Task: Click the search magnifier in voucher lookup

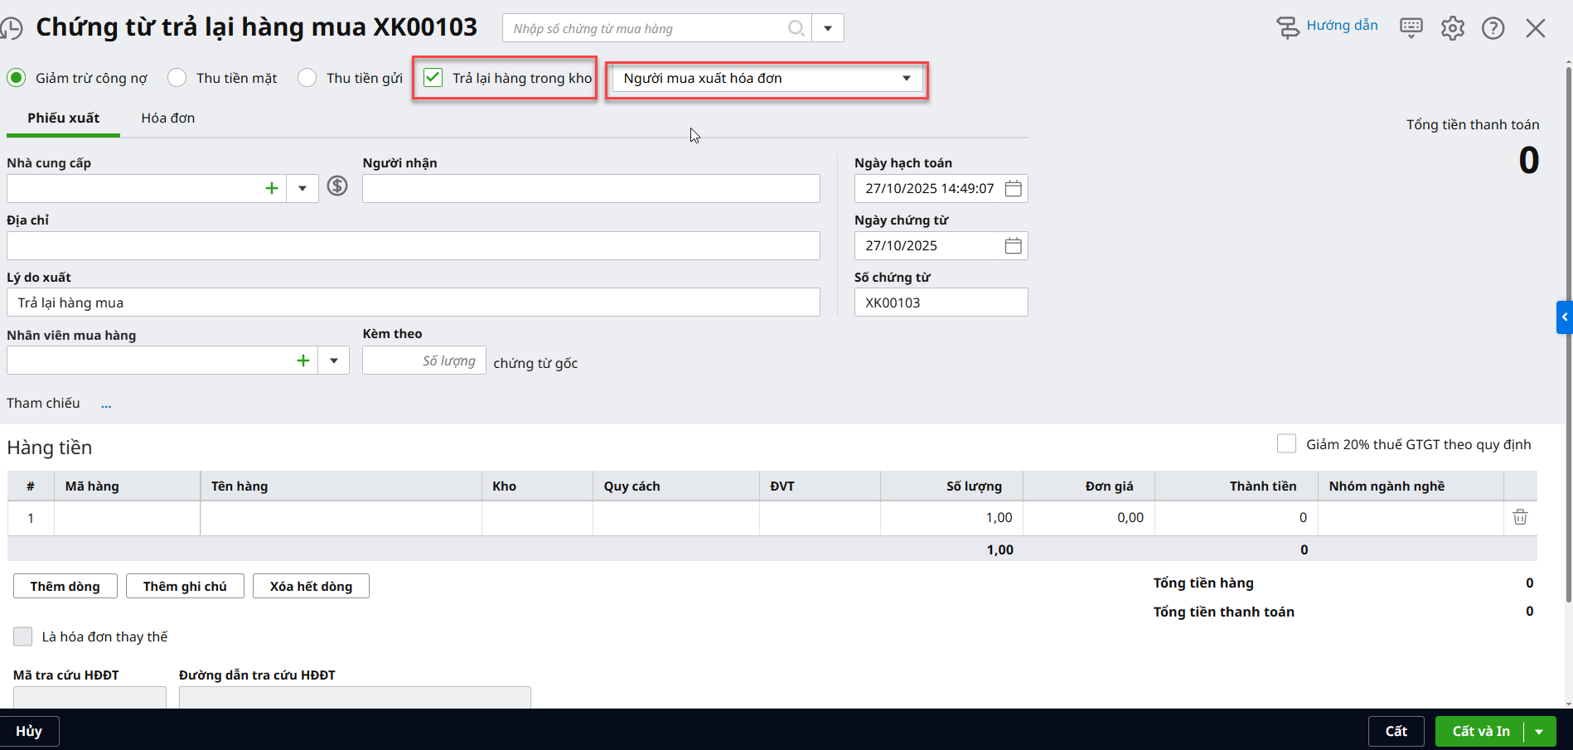Action: tap(796, 28)
